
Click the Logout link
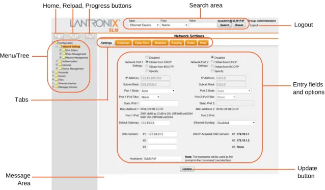(x=254, y=25)
